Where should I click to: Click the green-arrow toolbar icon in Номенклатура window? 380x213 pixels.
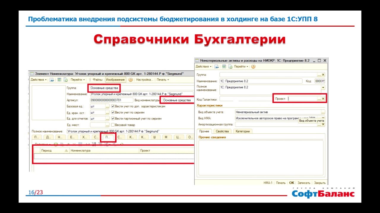coord(59,80)
